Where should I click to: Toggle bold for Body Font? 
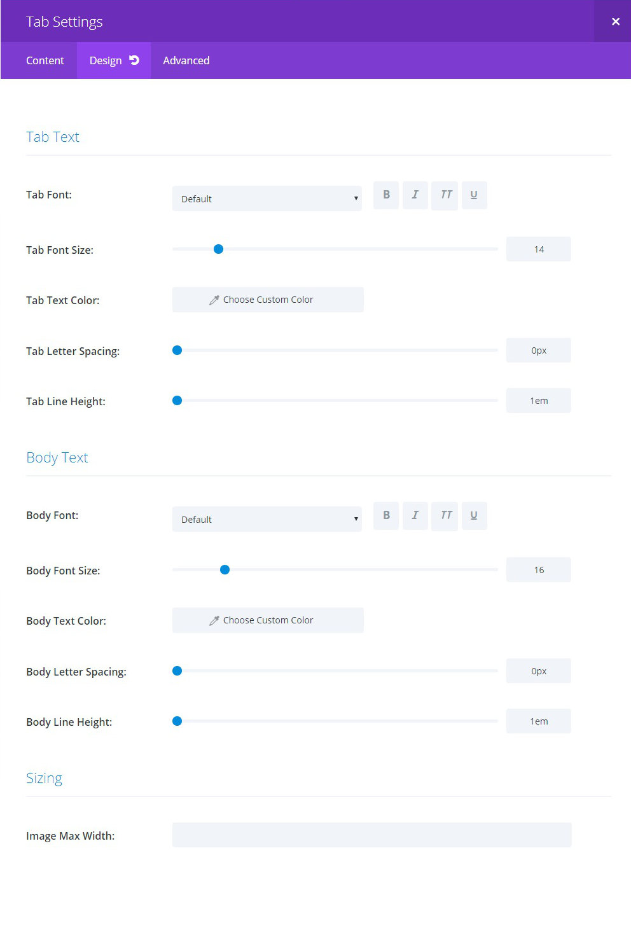pyautogui.click(x=386, y=516)
